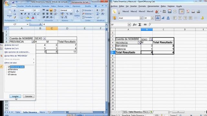Screen dimensions: 207x116
Task: Click Excel's red font color A
Action: tap(33, 17)
